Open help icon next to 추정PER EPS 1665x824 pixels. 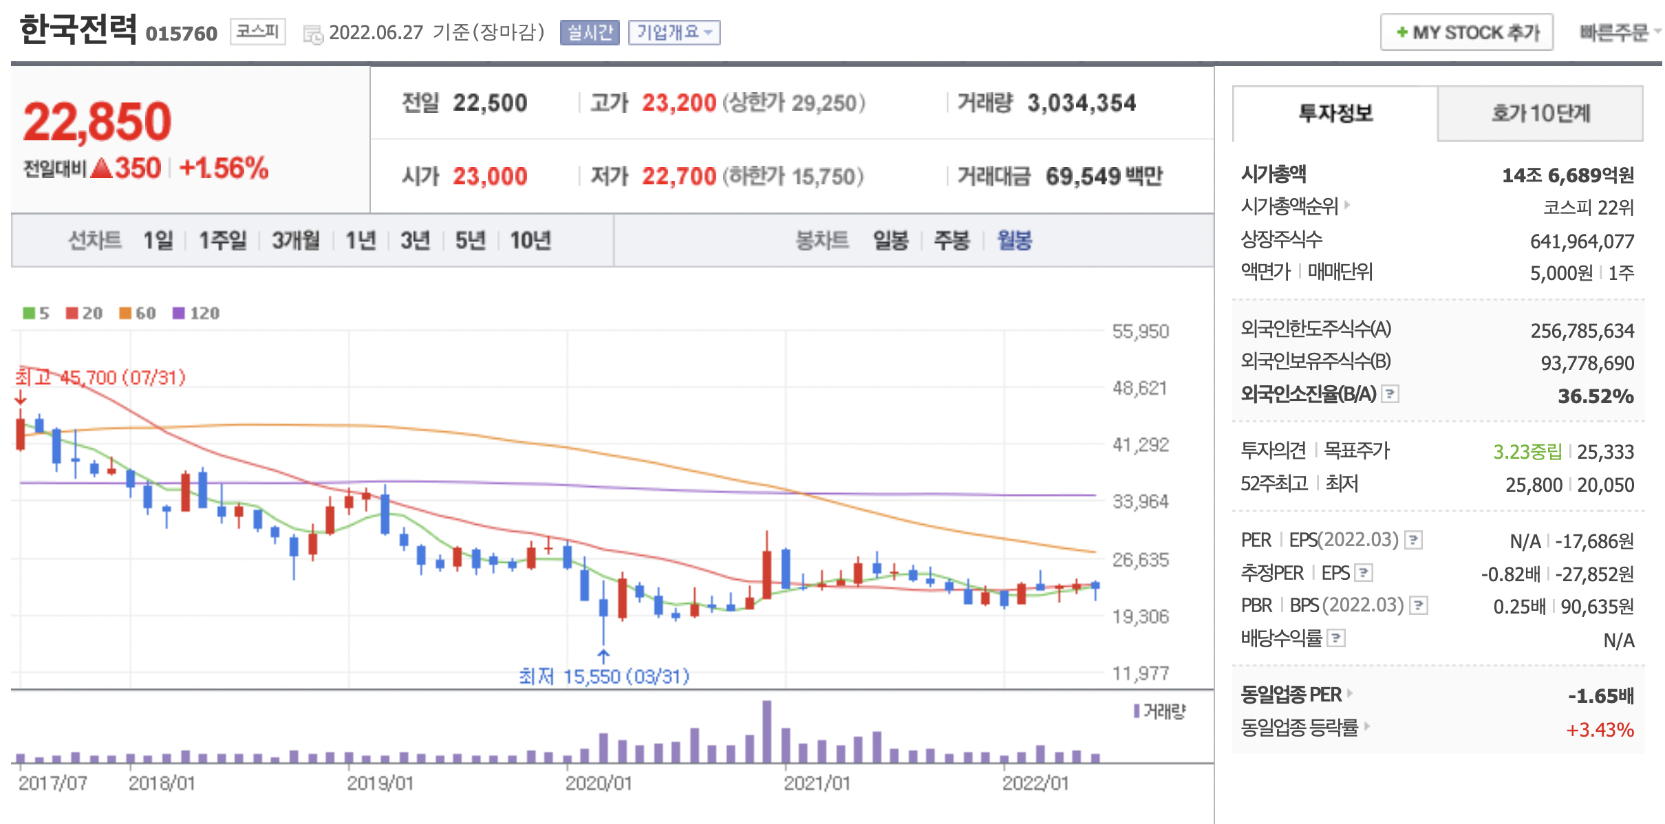[1364, 572]
